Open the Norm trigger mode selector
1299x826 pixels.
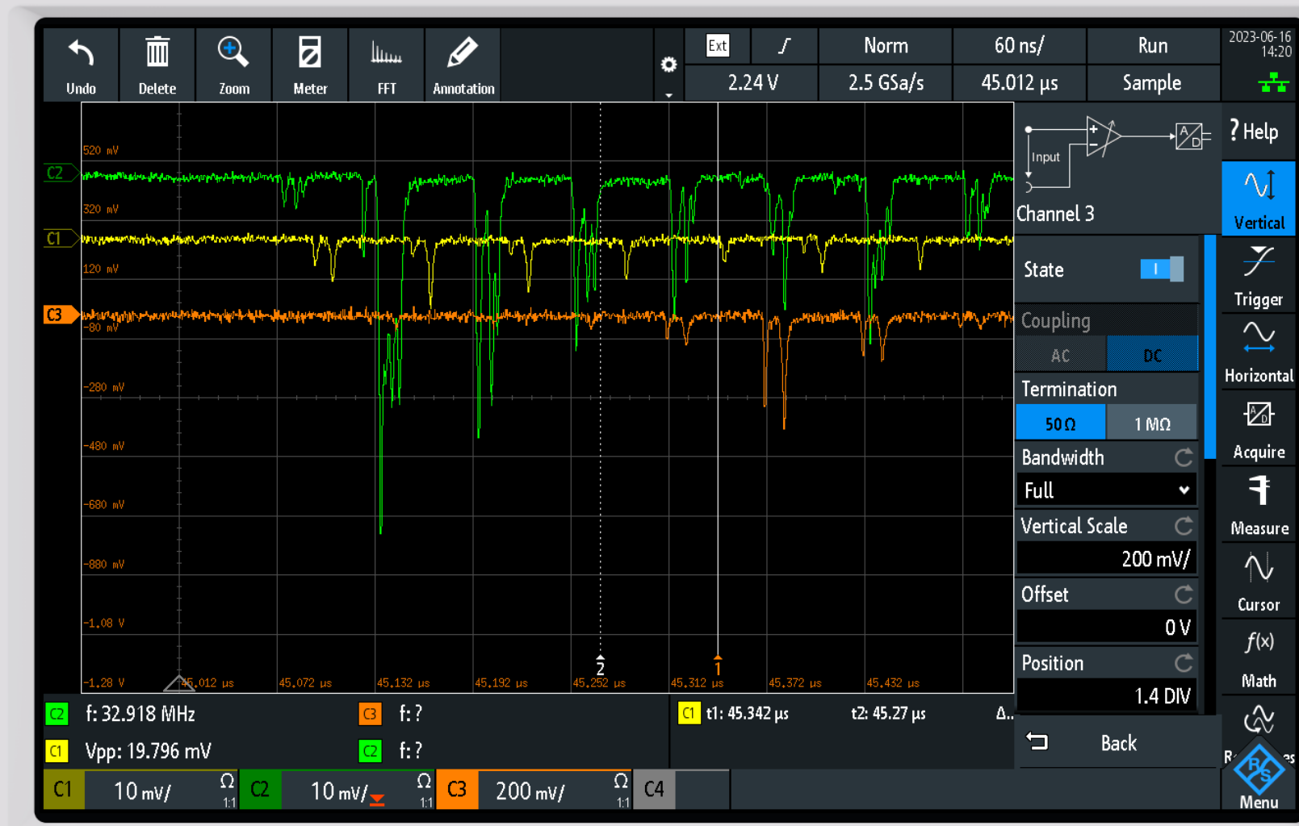[886, 46]
